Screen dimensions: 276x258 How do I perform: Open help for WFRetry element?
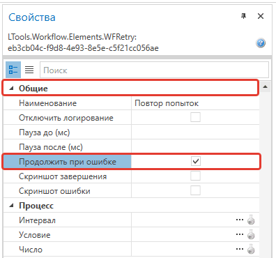pos(261,43)
